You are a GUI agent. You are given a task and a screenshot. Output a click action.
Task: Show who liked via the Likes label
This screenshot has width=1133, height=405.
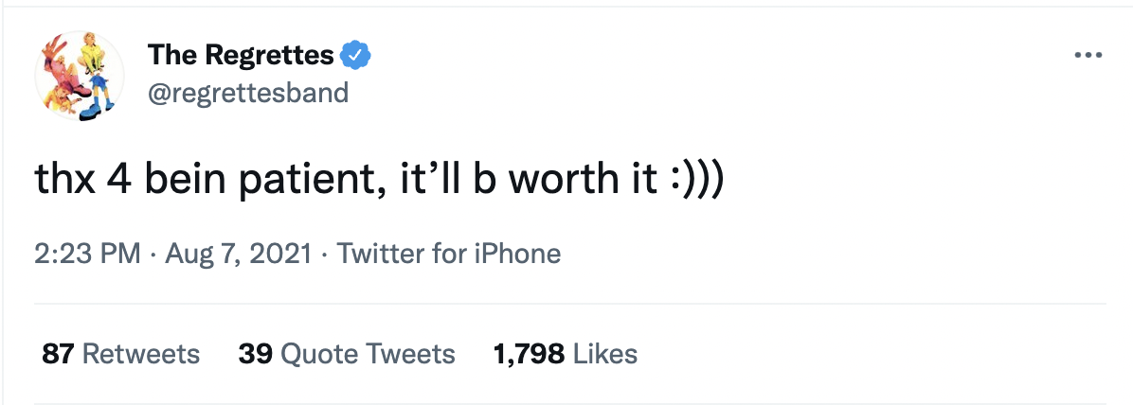click(606, 354)
